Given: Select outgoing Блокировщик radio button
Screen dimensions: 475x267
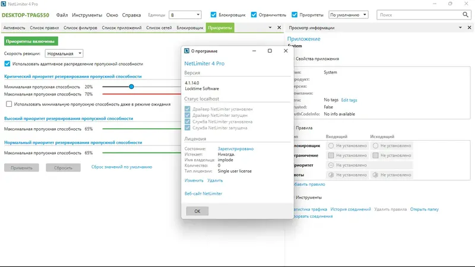Looking at the screenshot, I should [x=375, y=145].
